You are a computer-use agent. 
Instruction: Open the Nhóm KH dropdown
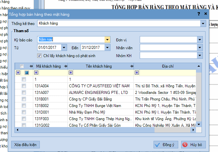pos(200,55)
